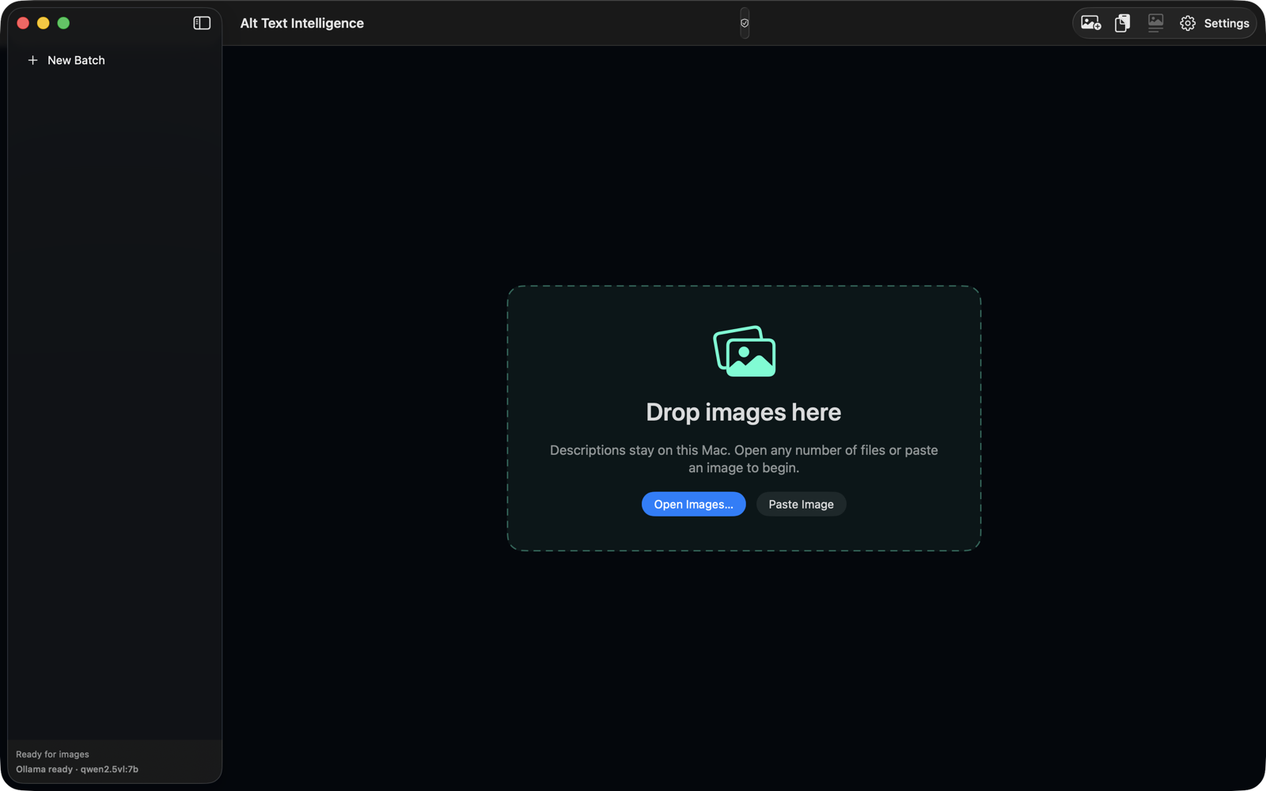The height and width of the screenshot is (791, 1266).
Task: Click the 'Alt Text Intelligence' window title
Action: [302, 23]
